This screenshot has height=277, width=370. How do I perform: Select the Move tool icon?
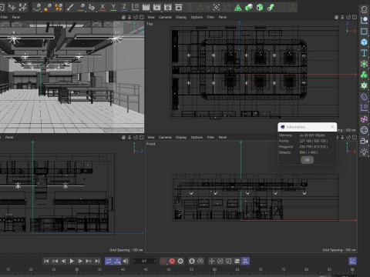(x=12, y=7)
